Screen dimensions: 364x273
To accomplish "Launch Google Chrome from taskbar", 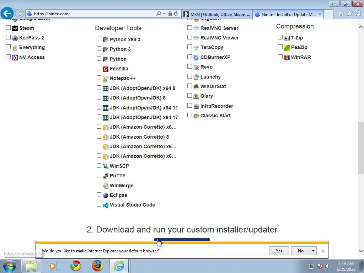I will tap(76, 266).
